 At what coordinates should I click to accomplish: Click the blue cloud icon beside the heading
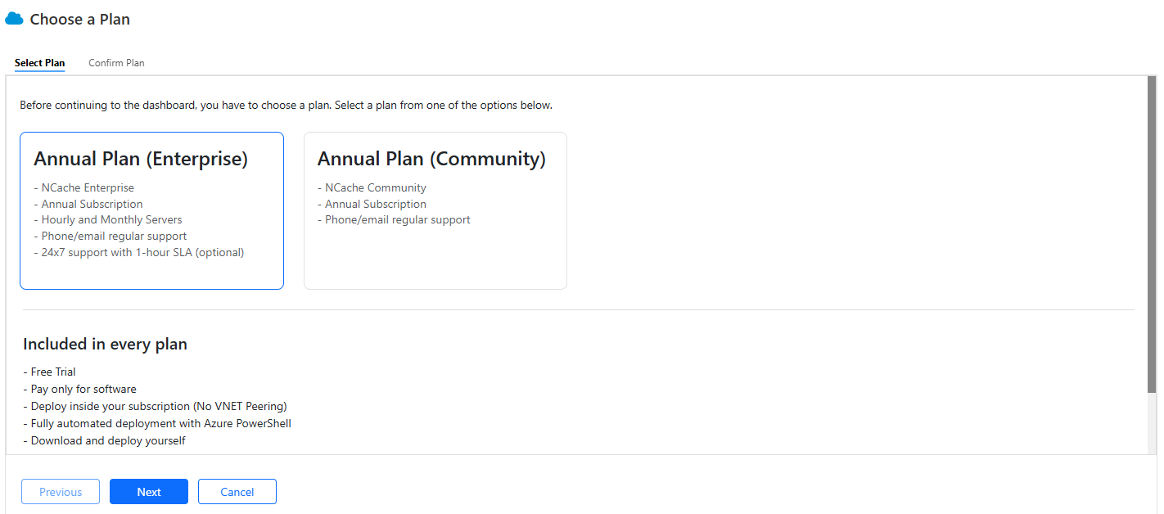coord(13,18)
